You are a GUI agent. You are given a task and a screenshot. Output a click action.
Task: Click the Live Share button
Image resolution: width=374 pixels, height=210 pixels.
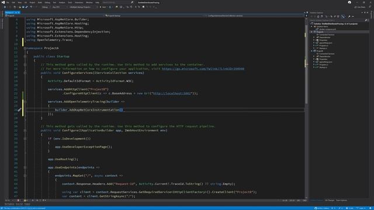point(360,7)
